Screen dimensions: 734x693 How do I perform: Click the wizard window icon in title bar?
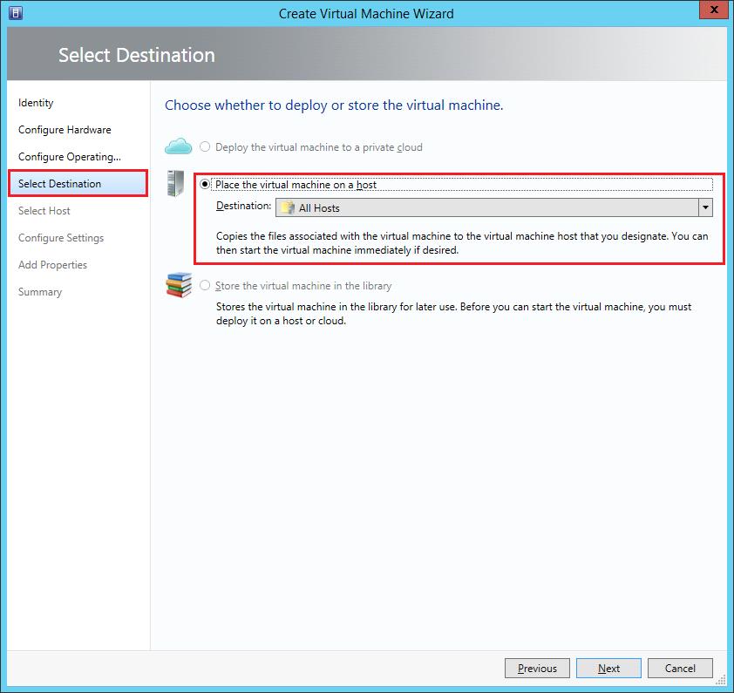click(15, 13)
